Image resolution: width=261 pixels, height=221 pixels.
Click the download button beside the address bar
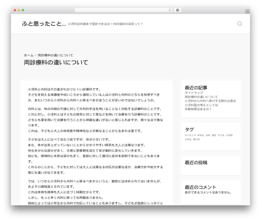coord(177,10)
